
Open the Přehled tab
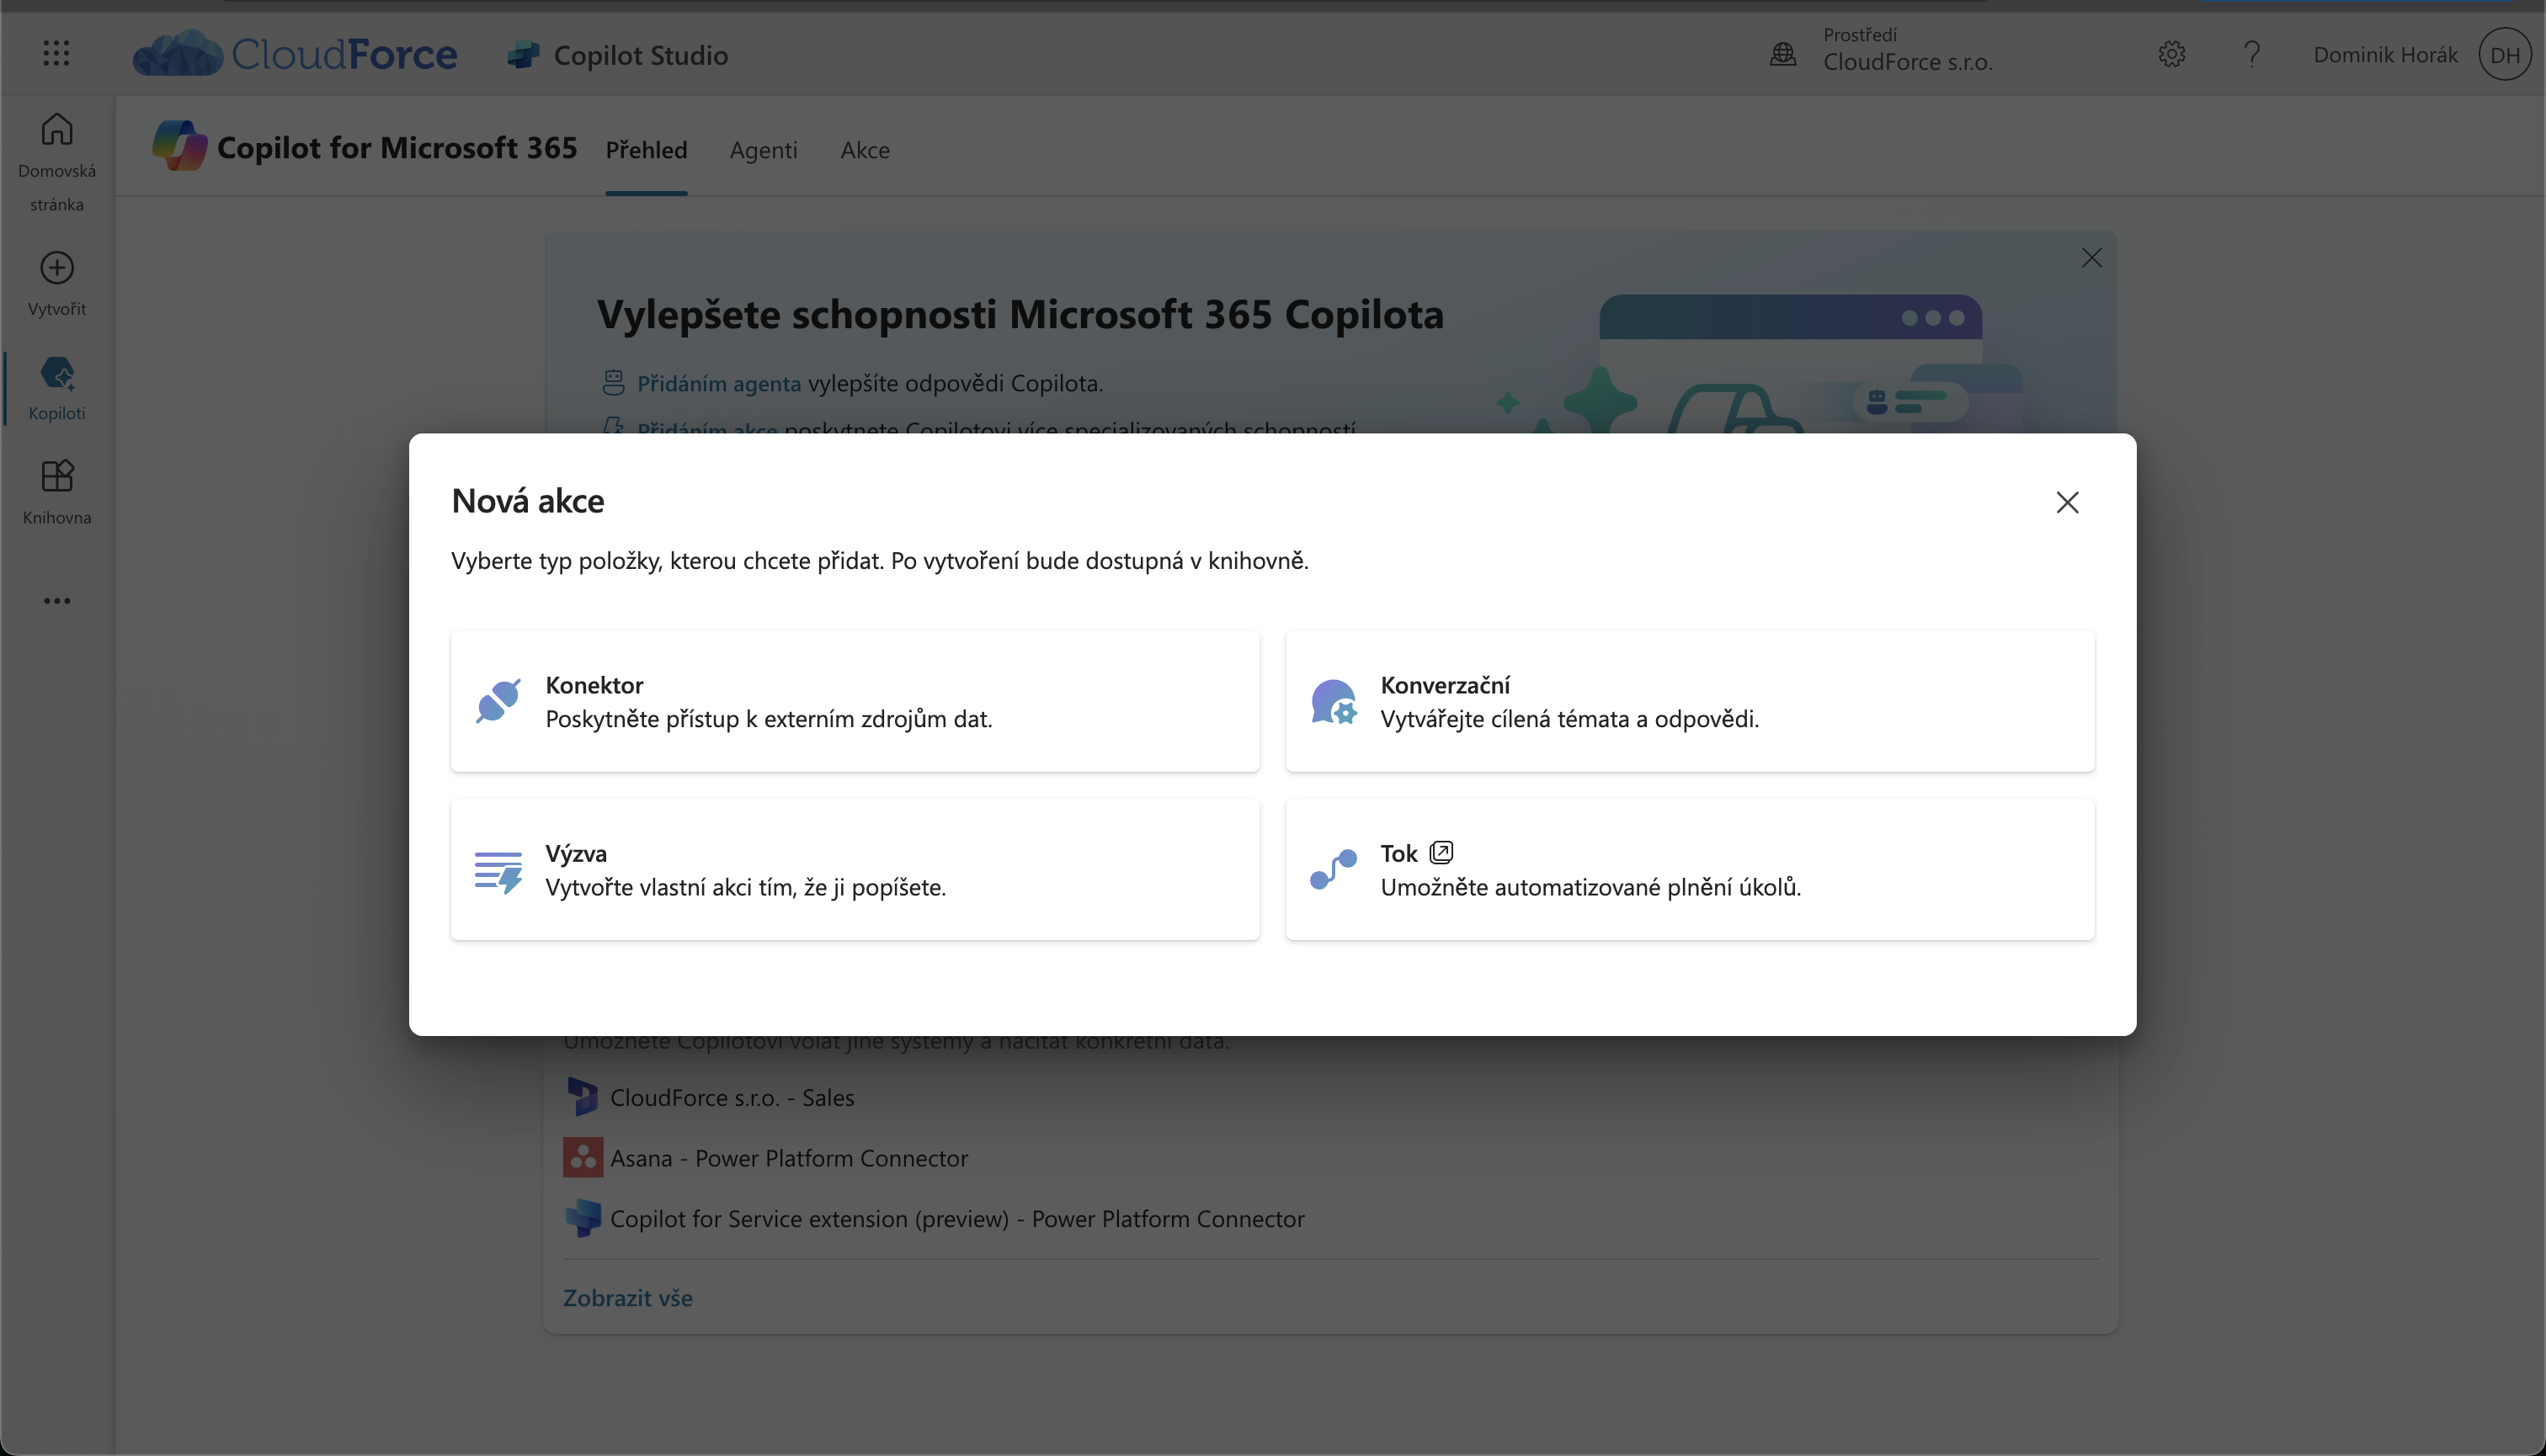click(x=647, y=150)
